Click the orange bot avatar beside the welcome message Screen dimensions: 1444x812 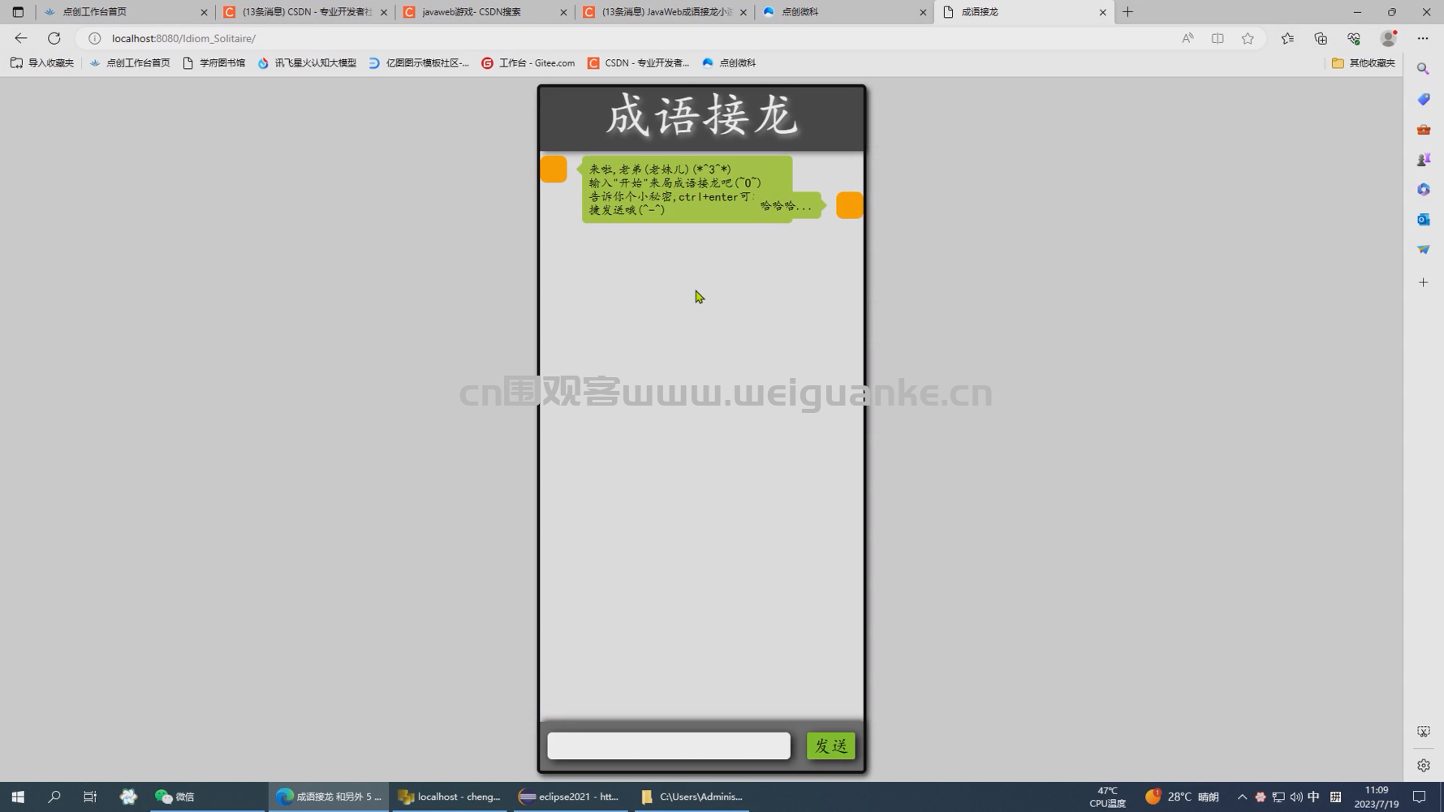click(554, 169)
